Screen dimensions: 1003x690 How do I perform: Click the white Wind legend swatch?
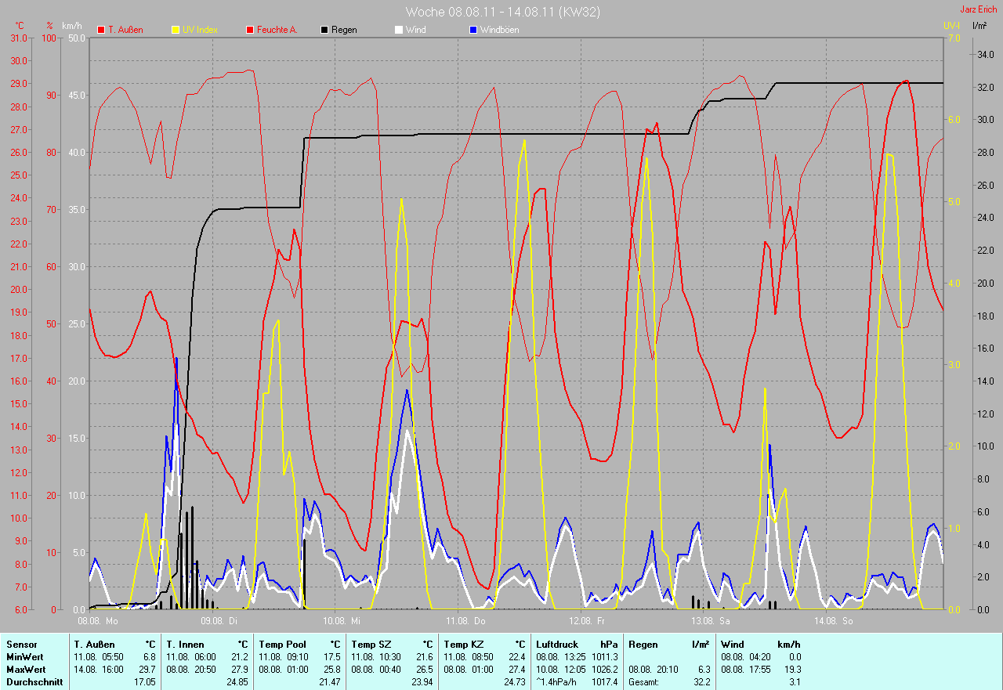399,30
